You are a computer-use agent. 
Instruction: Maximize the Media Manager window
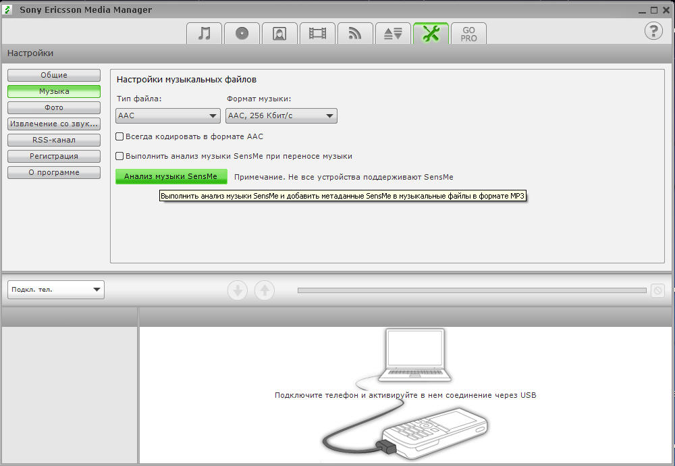coord(654,10)
